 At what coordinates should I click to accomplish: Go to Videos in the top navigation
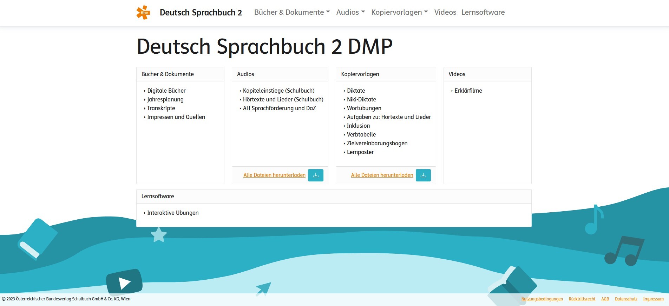point(445,12)
